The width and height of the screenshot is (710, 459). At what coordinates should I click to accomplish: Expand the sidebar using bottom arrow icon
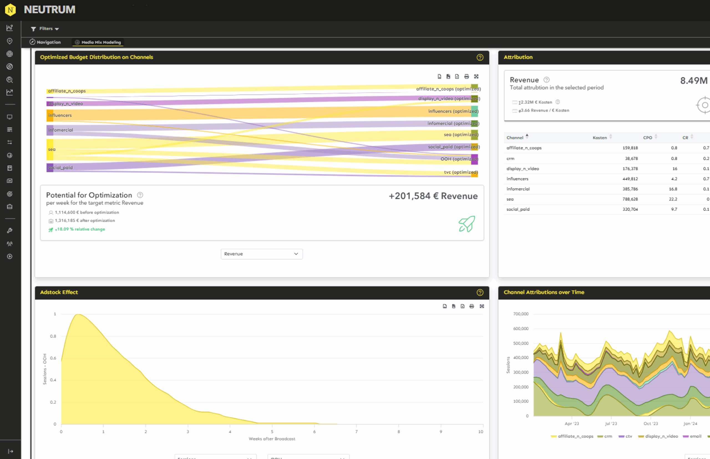pyautogui.click(x=11, y=451)
